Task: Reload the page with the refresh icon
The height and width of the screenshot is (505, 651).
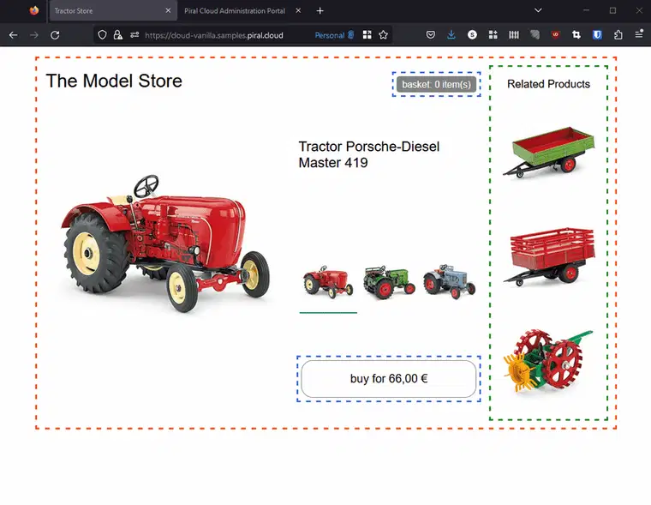Action: (55, 35)
